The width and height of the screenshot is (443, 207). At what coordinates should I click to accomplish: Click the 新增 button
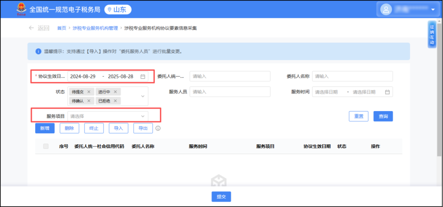click(45, 128)
